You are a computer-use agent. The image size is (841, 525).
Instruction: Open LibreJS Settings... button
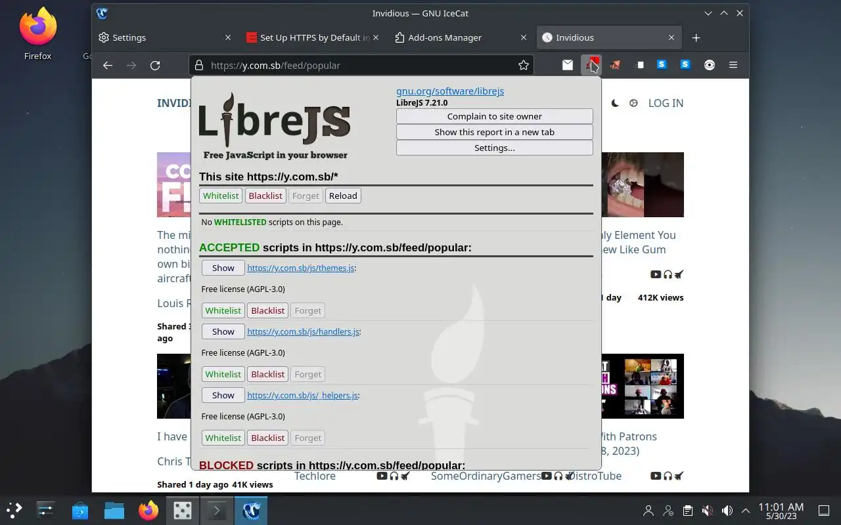495,148
